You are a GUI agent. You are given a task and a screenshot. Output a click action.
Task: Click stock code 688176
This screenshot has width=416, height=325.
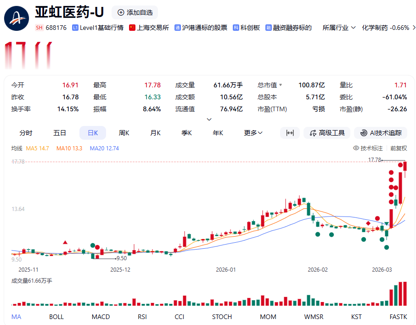[x=56, y=28]
